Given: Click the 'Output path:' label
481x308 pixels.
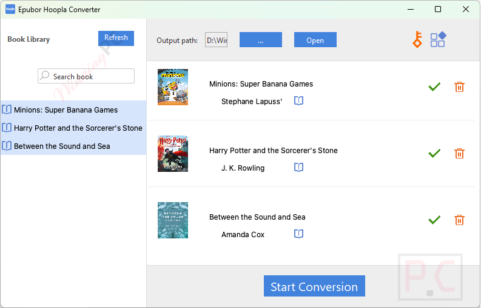Looking at the screenshot, I should 177,41.
